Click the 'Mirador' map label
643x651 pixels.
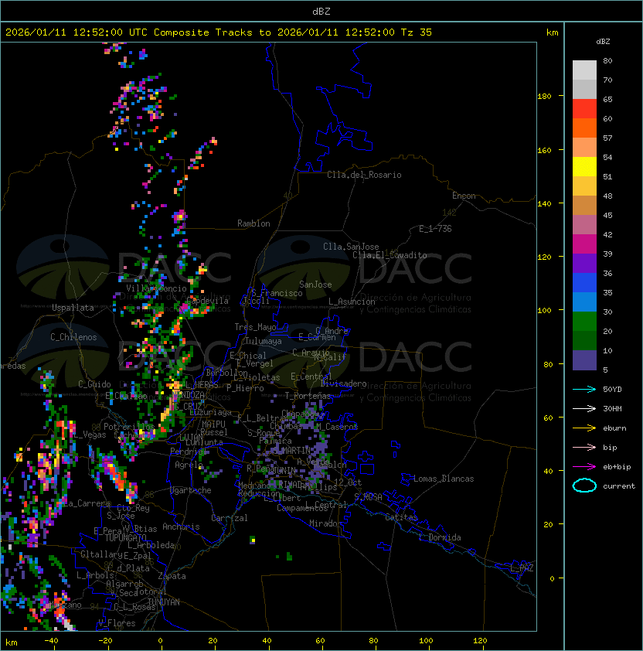click(325, 523)
